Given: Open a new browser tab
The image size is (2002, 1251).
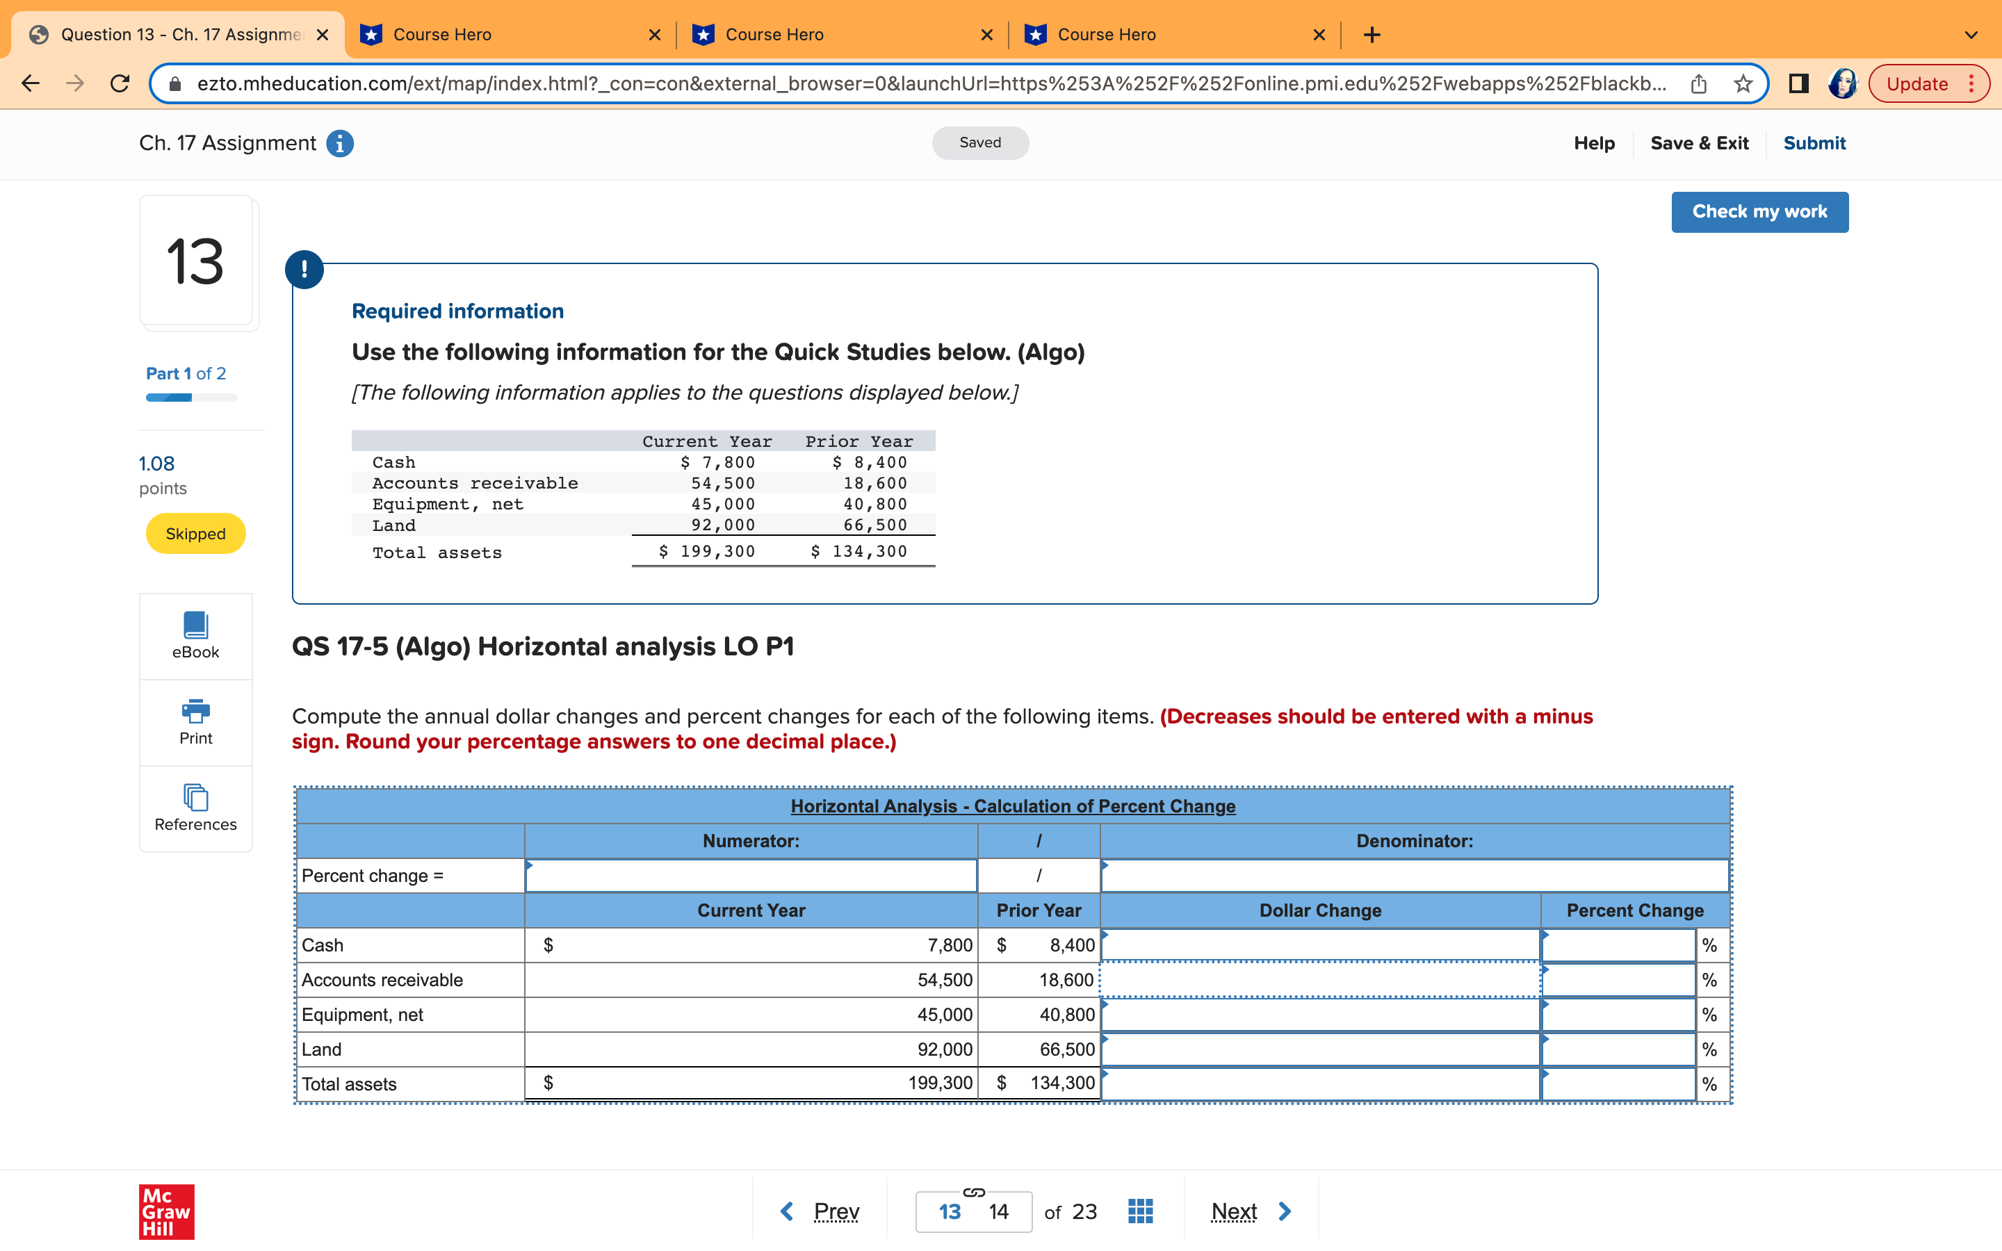Looking at the screenshot, I should pos(1372,35).
